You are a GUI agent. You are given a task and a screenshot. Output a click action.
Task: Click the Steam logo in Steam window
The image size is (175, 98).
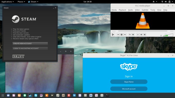tap(24, 19)
